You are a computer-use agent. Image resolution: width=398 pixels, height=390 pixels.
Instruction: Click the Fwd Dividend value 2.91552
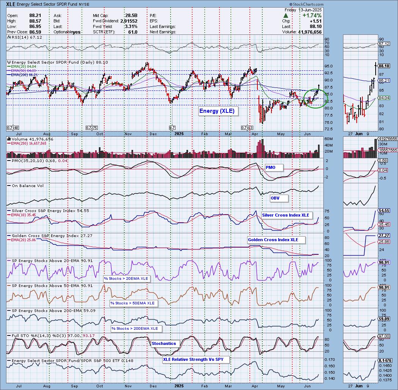129,21
